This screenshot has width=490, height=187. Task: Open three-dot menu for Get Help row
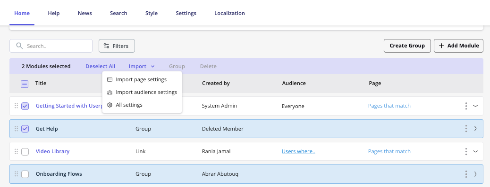(x=466, y=129)
